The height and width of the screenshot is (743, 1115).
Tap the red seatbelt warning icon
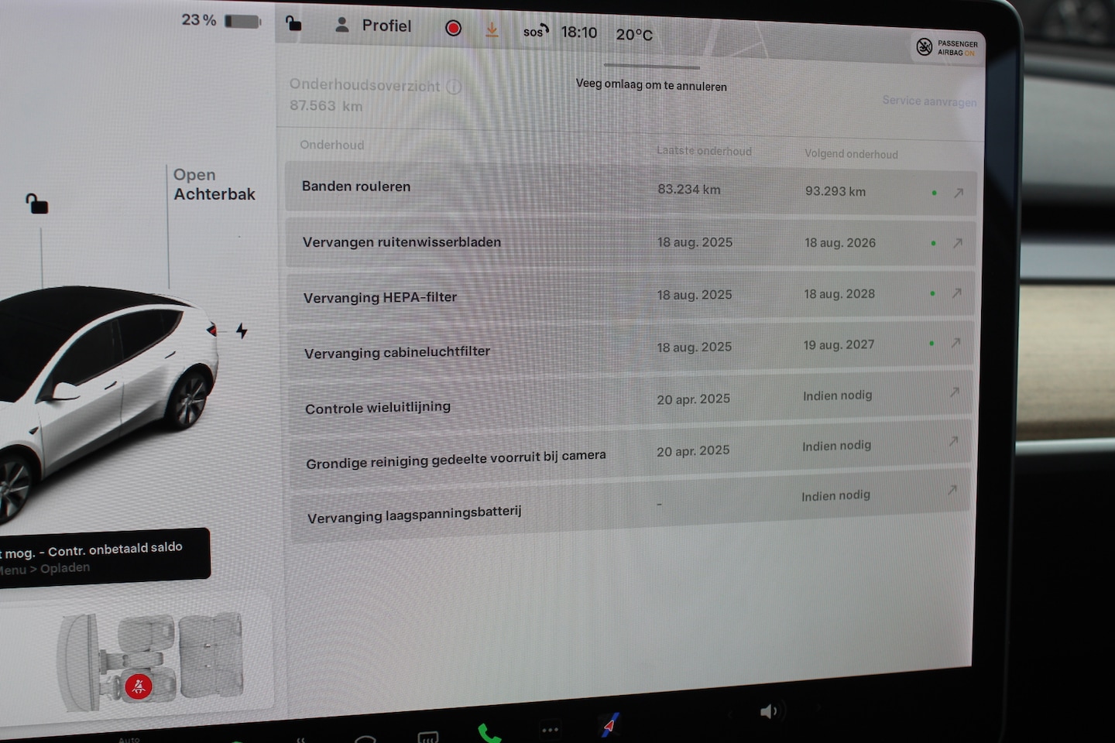coord(139,686)
